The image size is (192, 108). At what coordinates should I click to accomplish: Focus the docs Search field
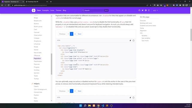click(x=95, y=10)
